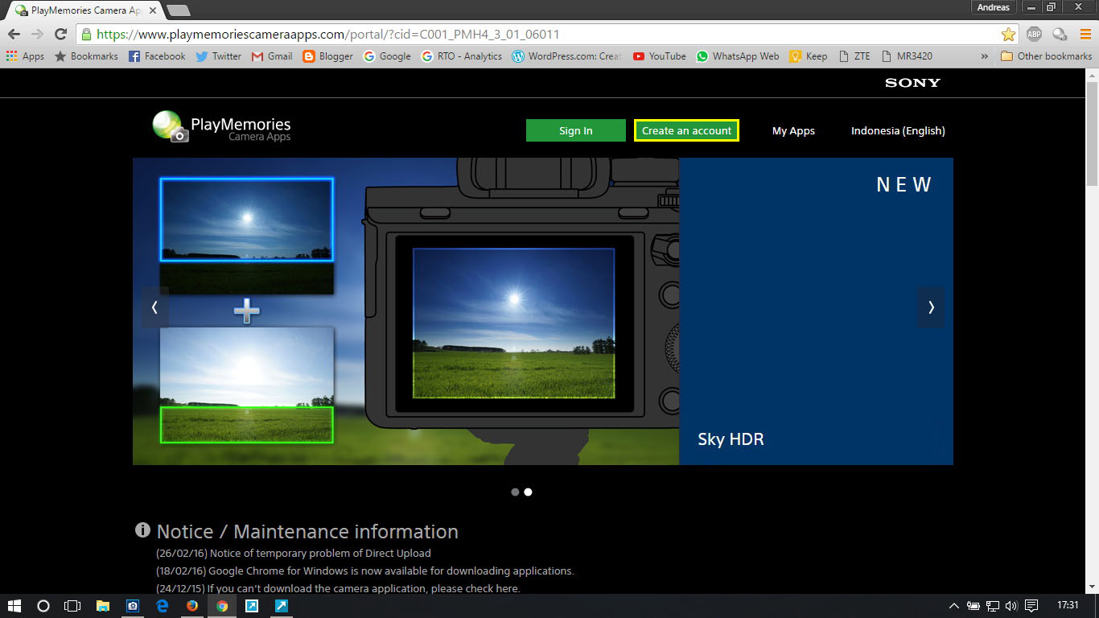This screenshot has height=618, width=1099.
Task: Open the Sky HDR camera preview image
Action: pos(513,323)
